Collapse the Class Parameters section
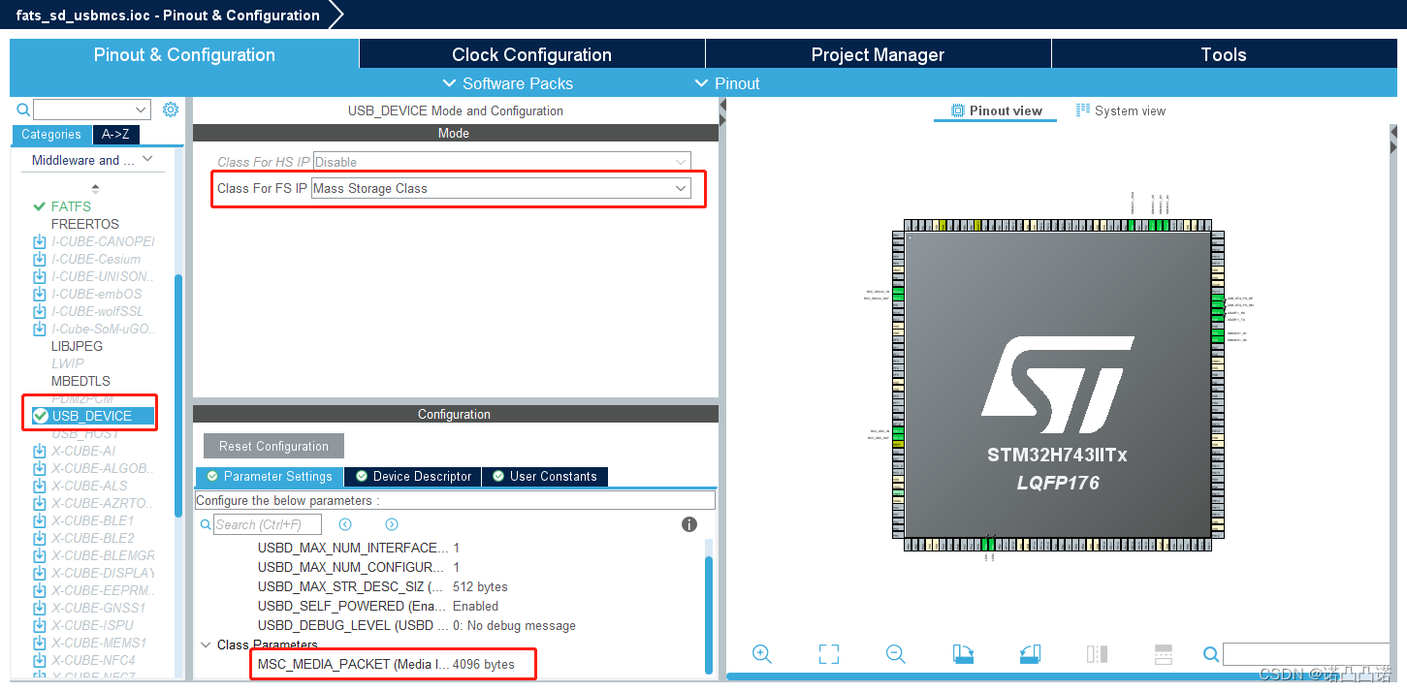The width and height of the screenshot is (1407, 692). pos(206,644)
